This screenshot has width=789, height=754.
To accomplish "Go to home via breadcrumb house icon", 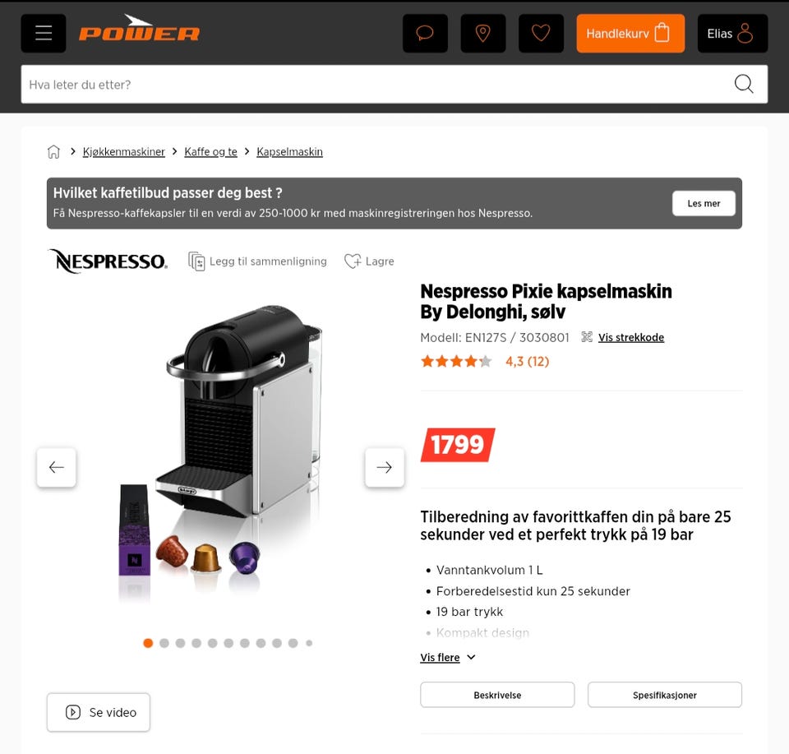I will 53,151.
